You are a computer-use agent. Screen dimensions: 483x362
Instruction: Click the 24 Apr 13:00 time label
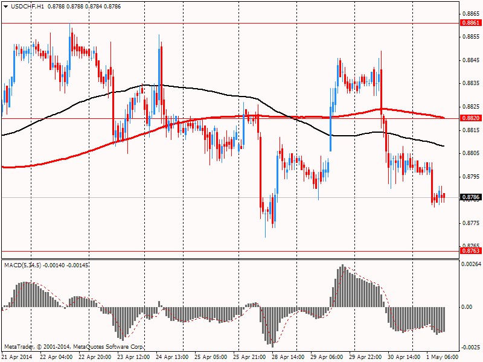click(172, 357)
